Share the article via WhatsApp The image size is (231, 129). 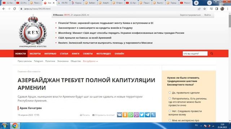(x=131, y=115)
